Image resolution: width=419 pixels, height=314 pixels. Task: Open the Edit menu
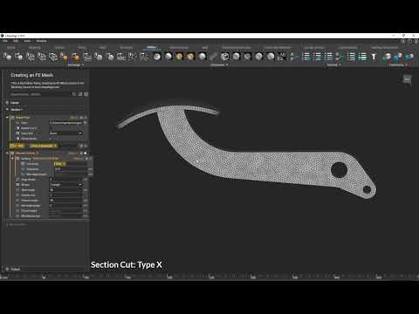point(16,41)
